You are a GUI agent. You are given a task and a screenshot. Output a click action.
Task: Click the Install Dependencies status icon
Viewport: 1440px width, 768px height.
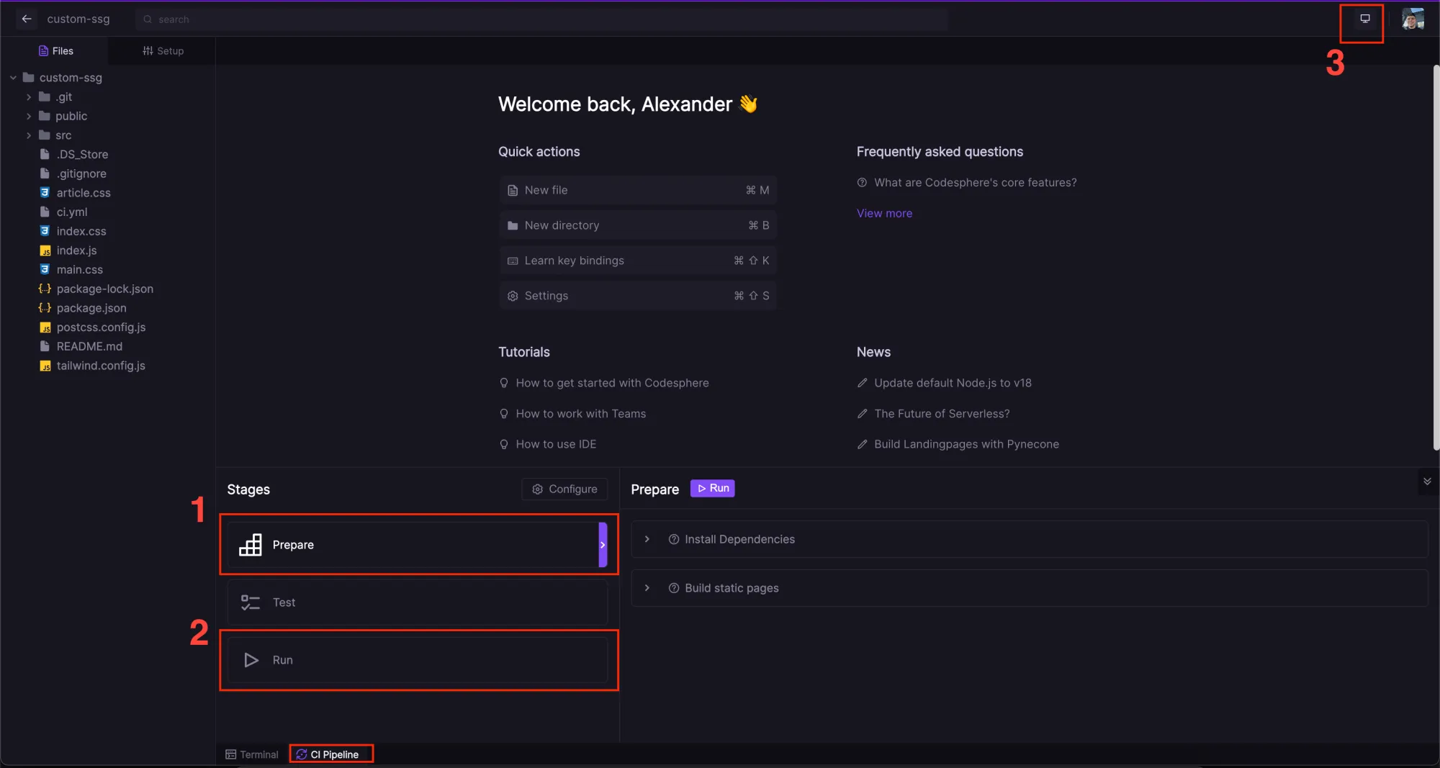(674, 539)
